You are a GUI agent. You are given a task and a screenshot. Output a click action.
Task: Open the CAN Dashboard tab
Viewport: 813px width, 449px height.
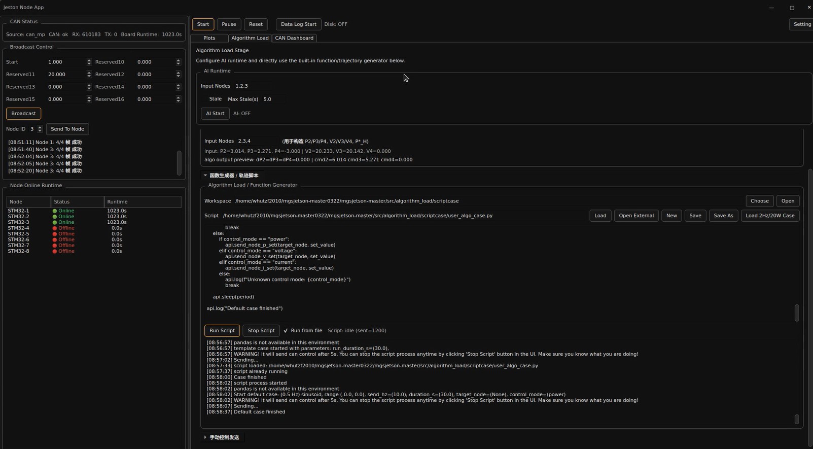click(x=294, y=38)
